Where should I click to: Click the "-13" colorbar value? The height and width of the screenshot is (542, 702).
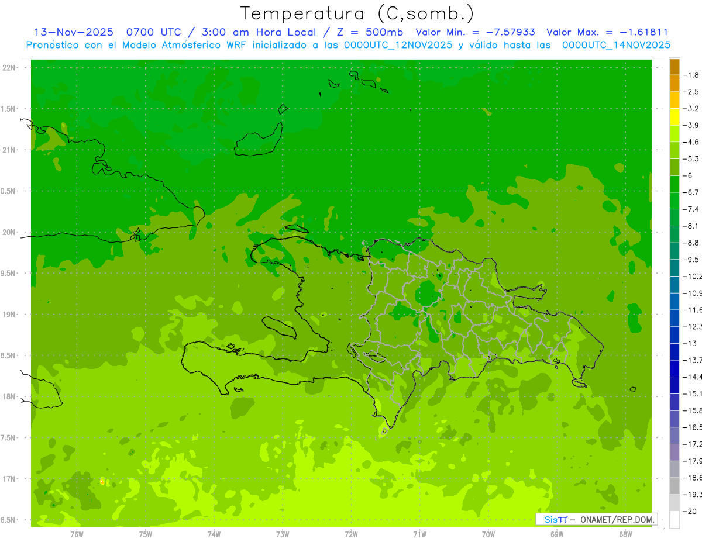click(689, 343)
